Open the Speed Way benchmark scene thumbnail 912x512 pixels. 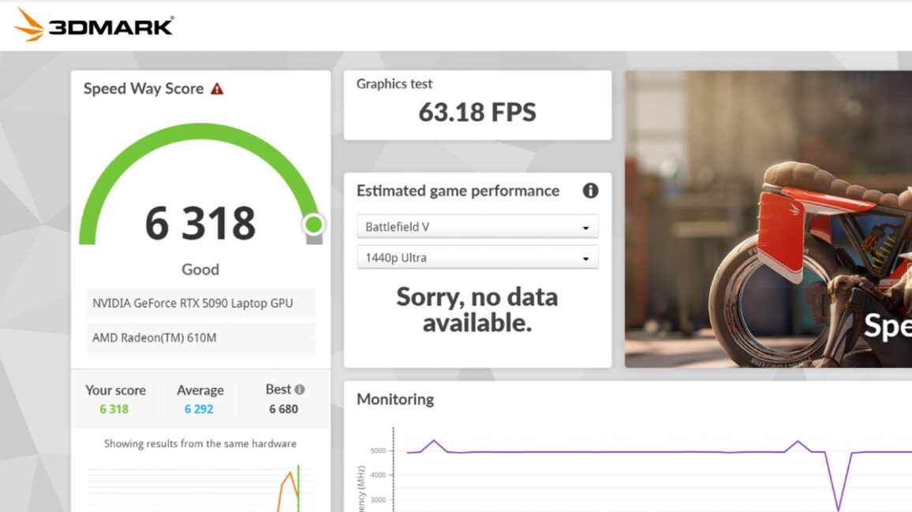click(768, 219)
